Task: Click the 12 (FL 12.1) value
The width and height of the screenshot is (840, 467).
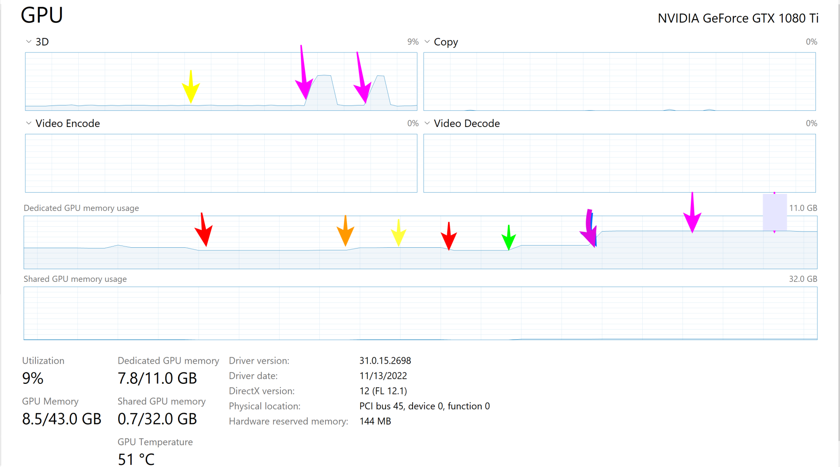Action: 383,391
